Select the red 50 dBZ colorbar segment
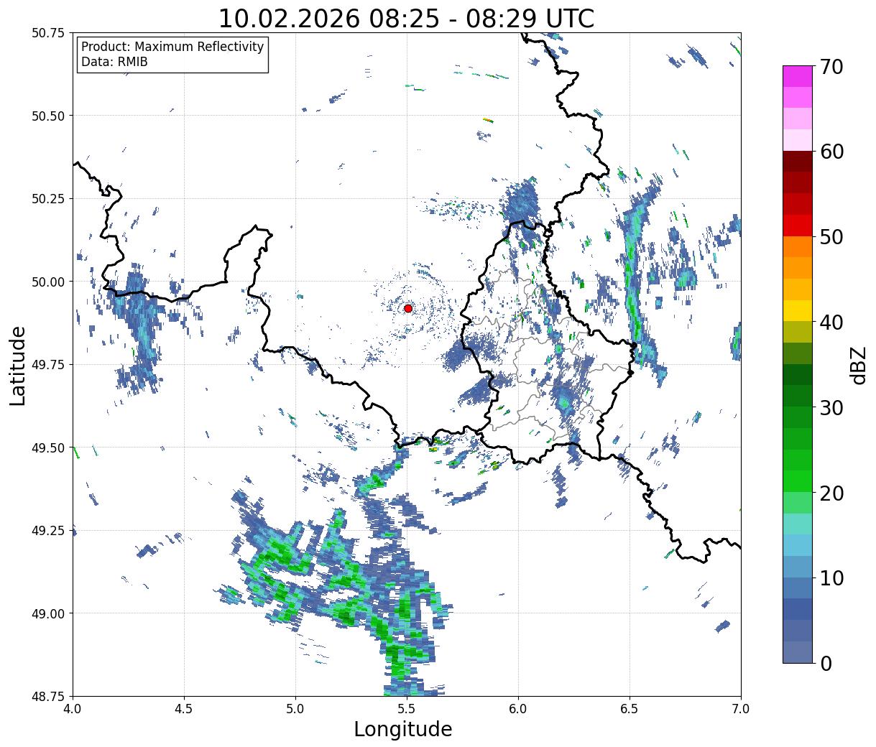 (x=798, y=226)
